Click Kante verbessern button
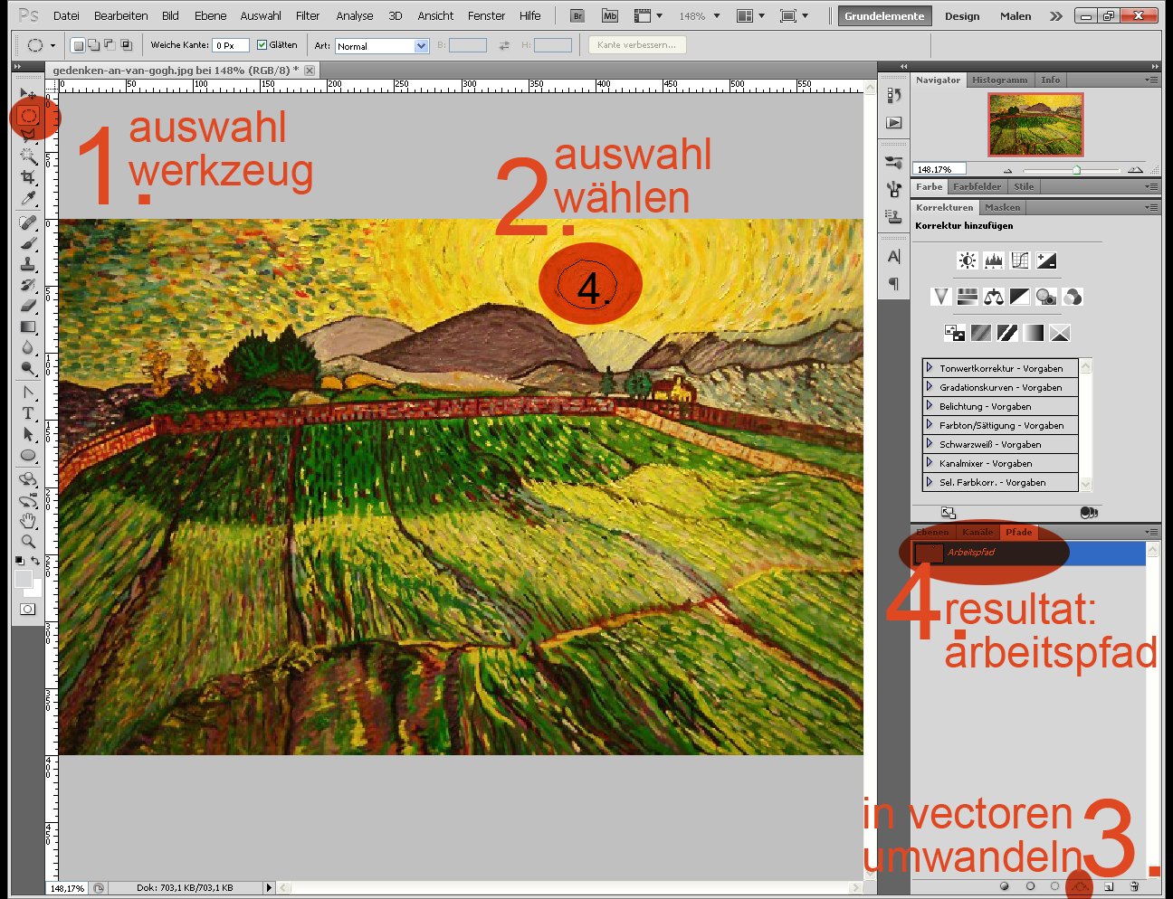 click(x=636, y=45)
